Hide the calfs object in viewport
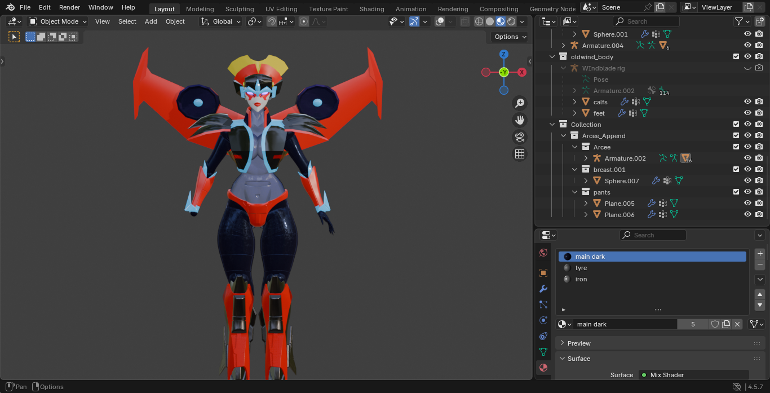 (x=747, y=102)
